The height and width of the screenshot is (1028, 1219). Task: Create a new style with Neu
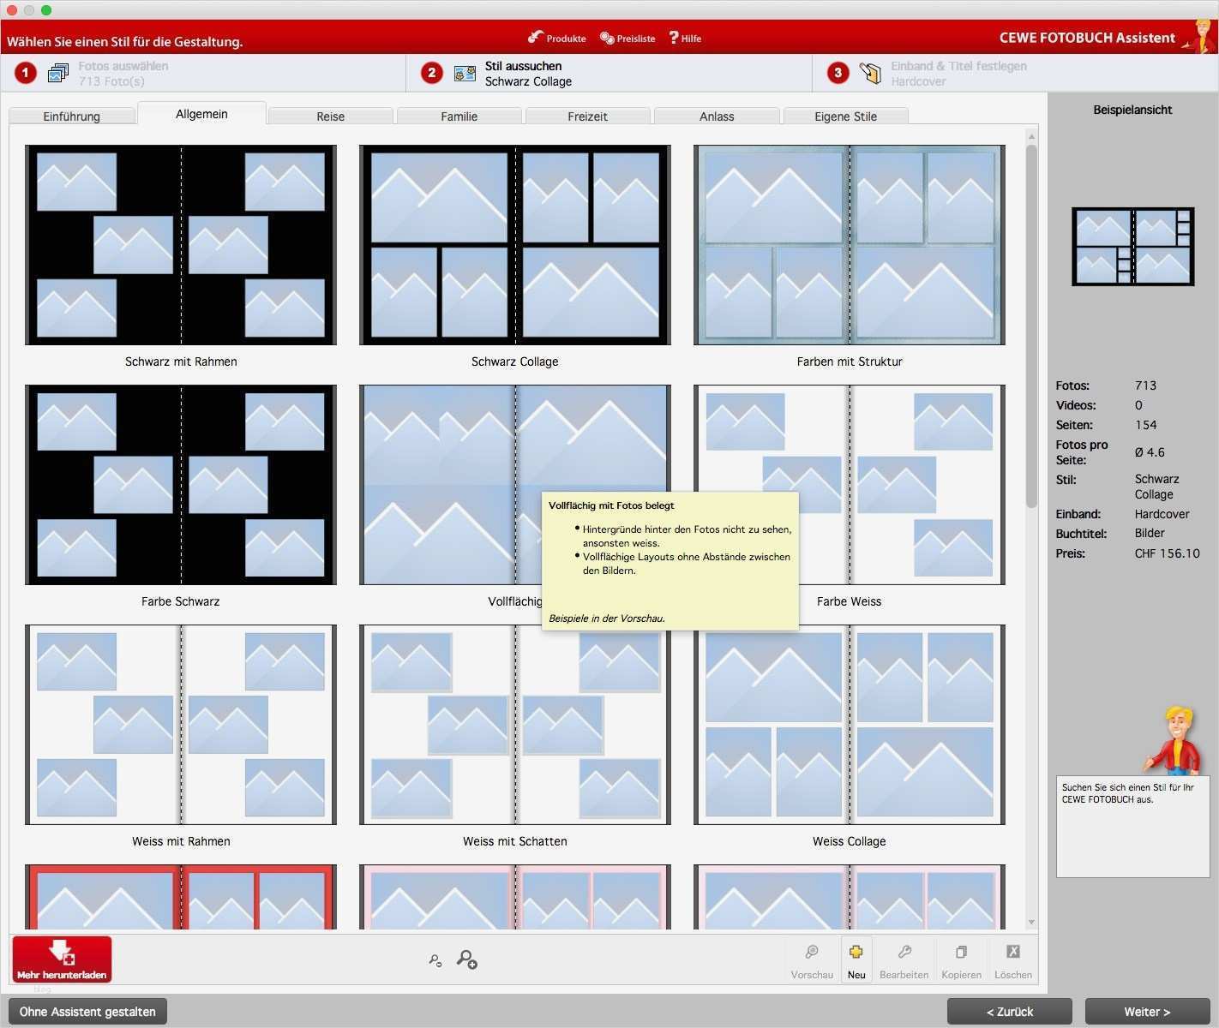pyautogui.click(x=856, y=959)
